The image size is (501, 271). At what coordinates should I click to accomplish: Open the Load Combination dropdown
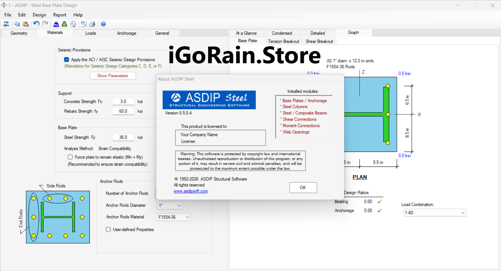(x=434, y=213)
